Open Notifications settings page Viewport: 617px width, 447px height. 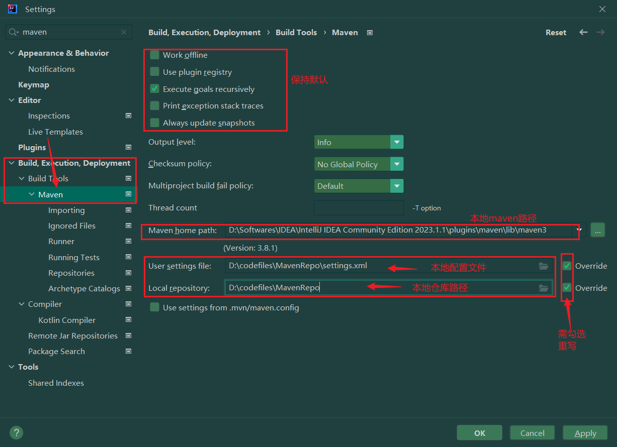[51, 69]
